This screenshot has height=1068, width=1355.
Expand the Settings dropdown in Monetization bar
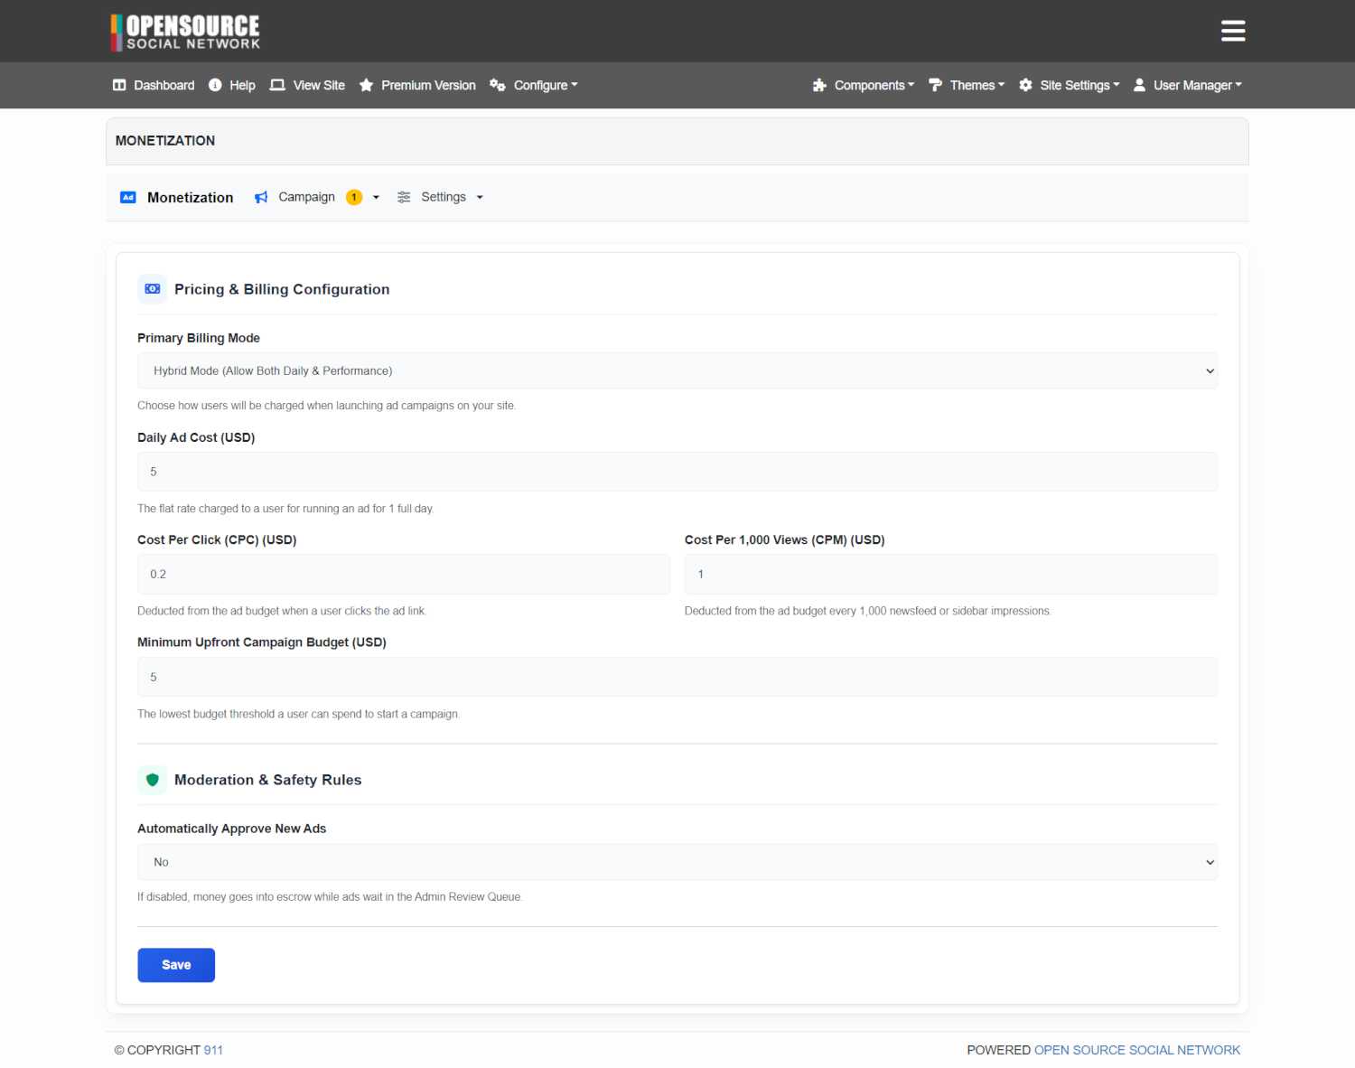click(x=441, y=197)
